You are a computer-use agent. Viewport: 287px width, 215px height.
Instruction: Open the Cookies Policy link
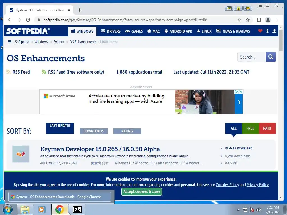[227, 185]
